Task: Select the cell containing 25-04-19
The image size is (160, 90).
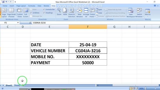Action: point(88,45)
